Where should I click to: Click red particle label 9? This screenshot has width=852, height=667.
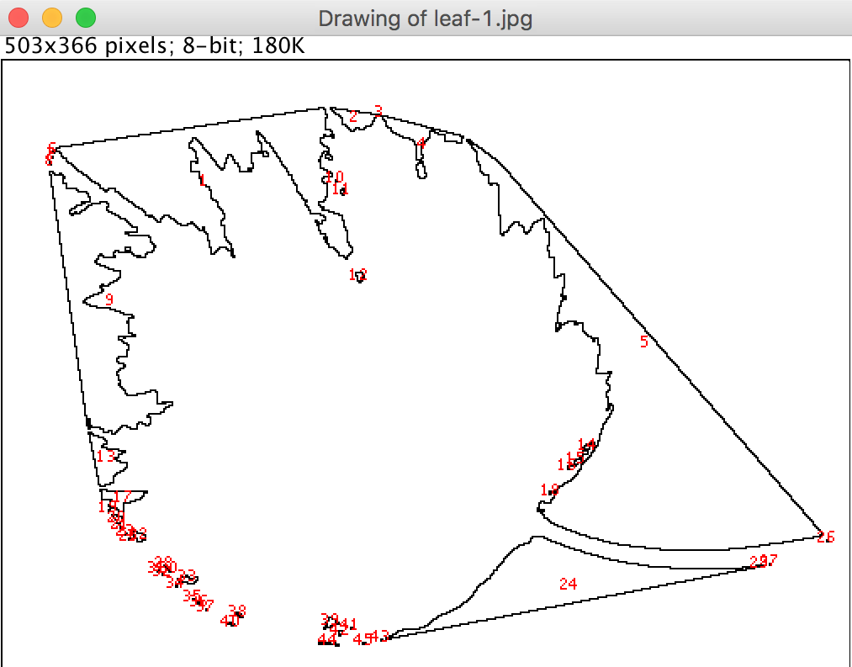pyautogui.click(x=108, y=299)
